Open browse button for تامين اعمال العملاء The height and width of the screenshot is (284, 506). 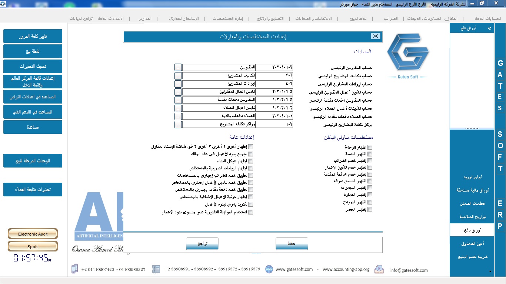point(178,108)
